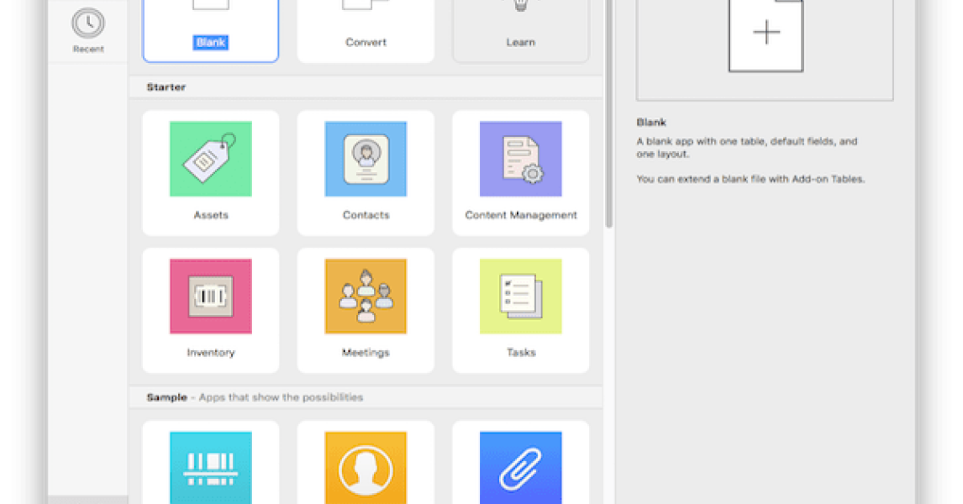
Task: Click the Content Management label text
Action: (x=521, y=215)
